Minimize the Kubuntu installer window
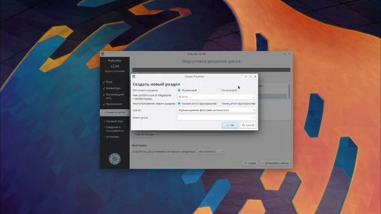Screen dimensions: 381x214 [x=285, y=54]
